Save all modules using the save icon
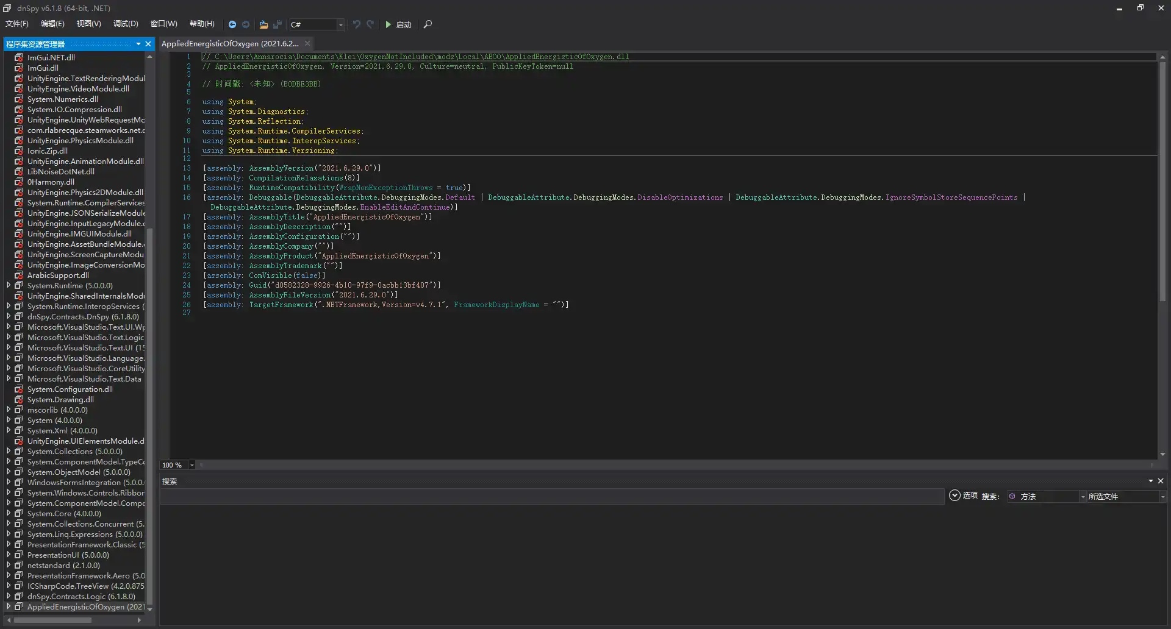1171x629 pixels. pos(278,24)
